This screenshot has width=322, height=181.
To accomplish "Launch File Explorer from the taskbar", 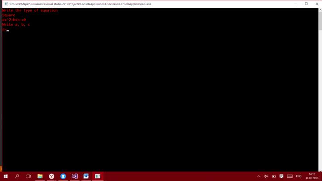I will point(40,176).
